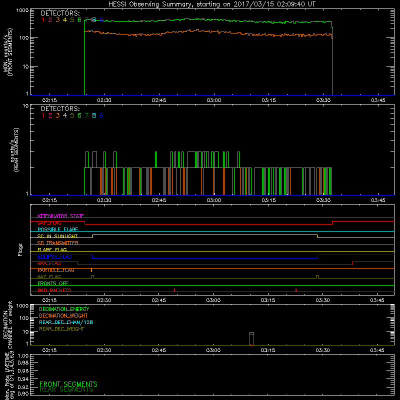Click the DETECTORS: heading in front segments plot

(60, 13)
